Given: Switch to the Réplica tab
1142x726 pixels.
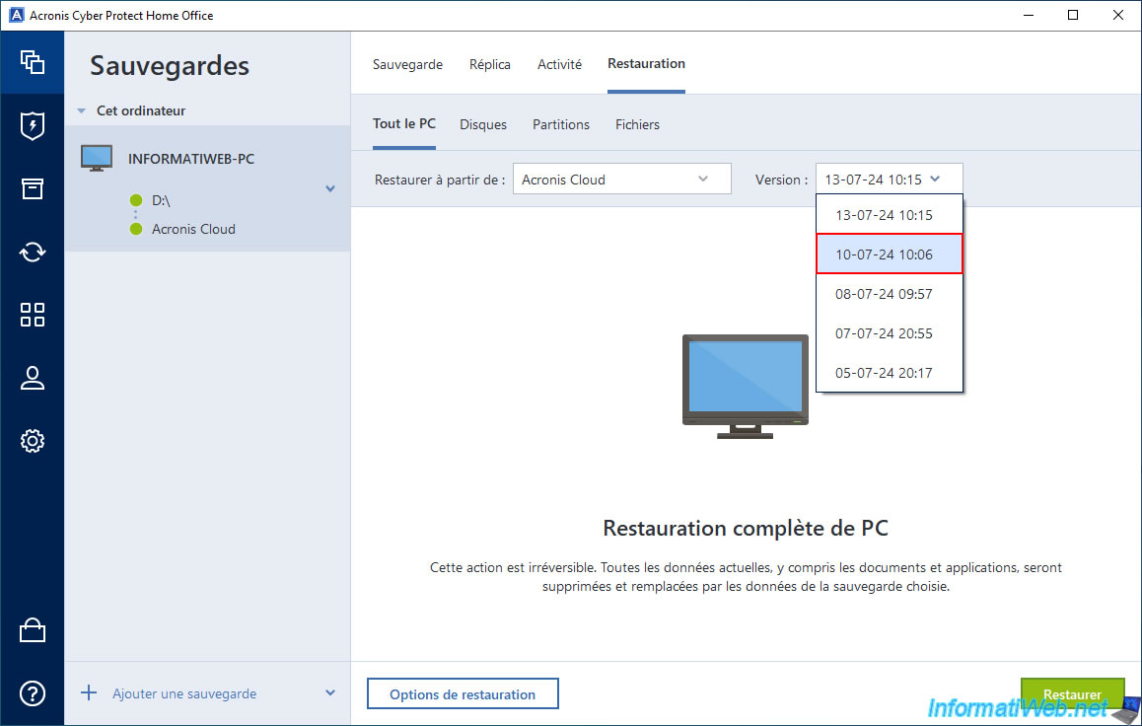Looking at the screenshot, I should point(489,64).
